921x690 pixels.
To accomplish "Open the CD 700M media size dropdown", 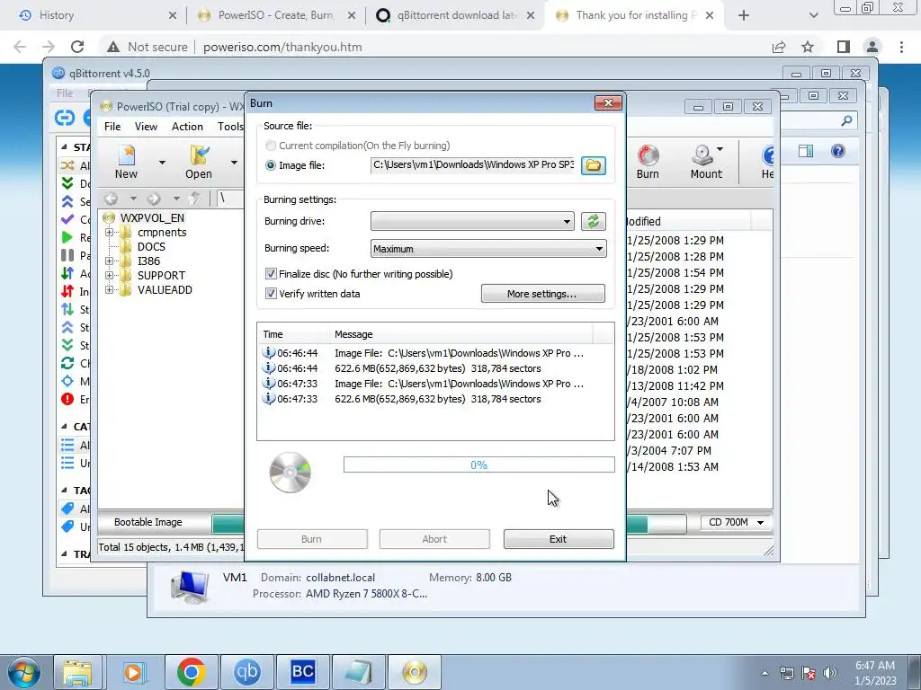I will (x=736, y=522).
